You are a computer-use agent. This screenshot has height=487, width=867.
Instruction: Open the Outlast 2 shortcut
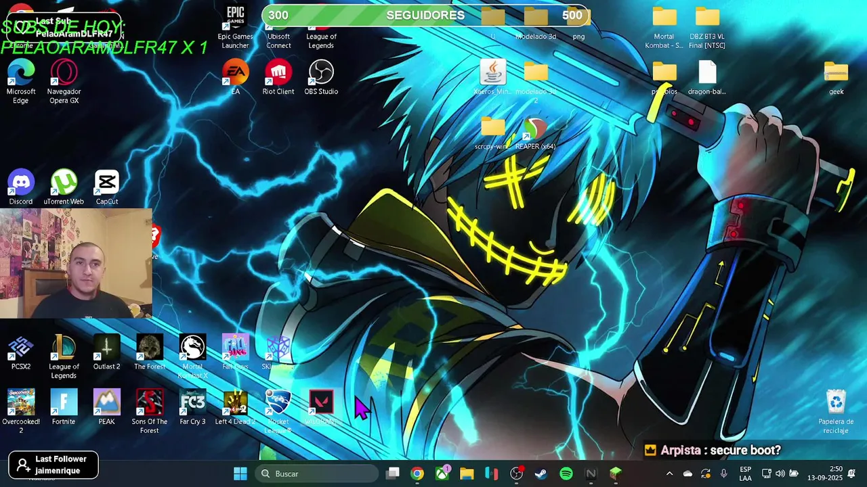point(106,352)
